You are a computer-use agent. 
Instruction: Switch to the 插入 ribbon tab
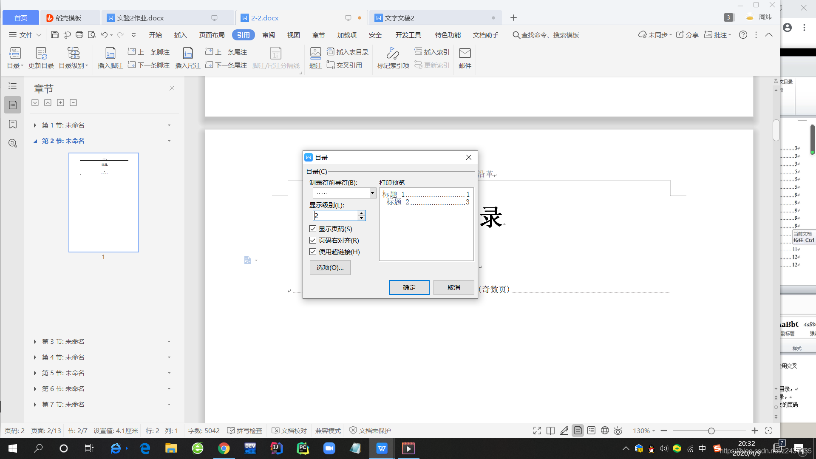(180, 35)
